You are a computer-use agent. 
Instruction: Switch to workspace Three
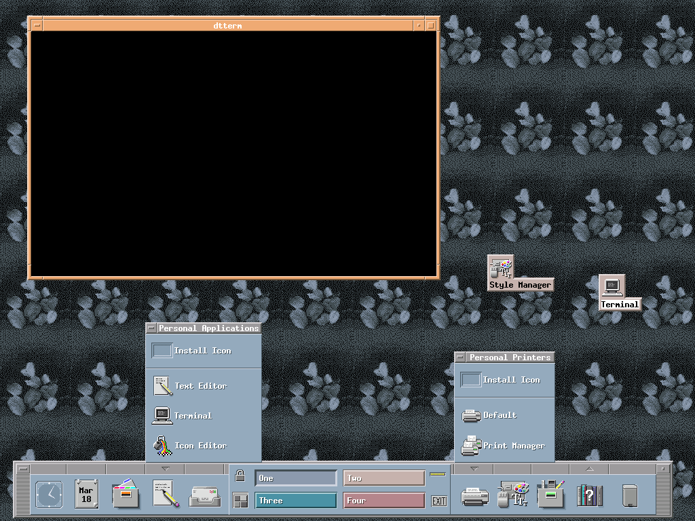click(296, 501)
